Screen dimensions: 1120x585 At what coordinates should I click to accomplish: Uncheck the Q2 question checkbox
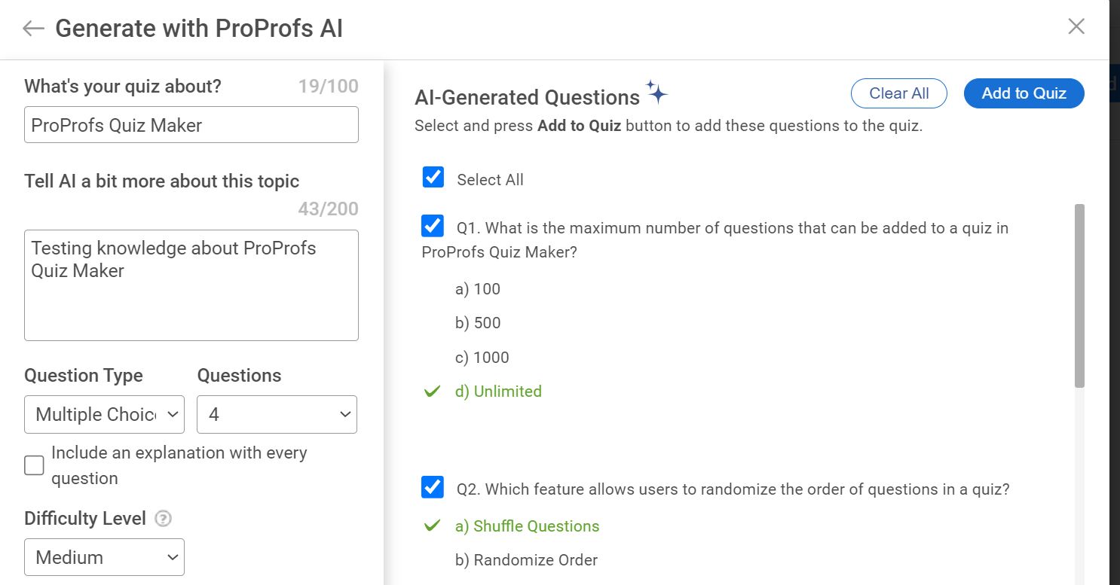(x=433, y=487)
